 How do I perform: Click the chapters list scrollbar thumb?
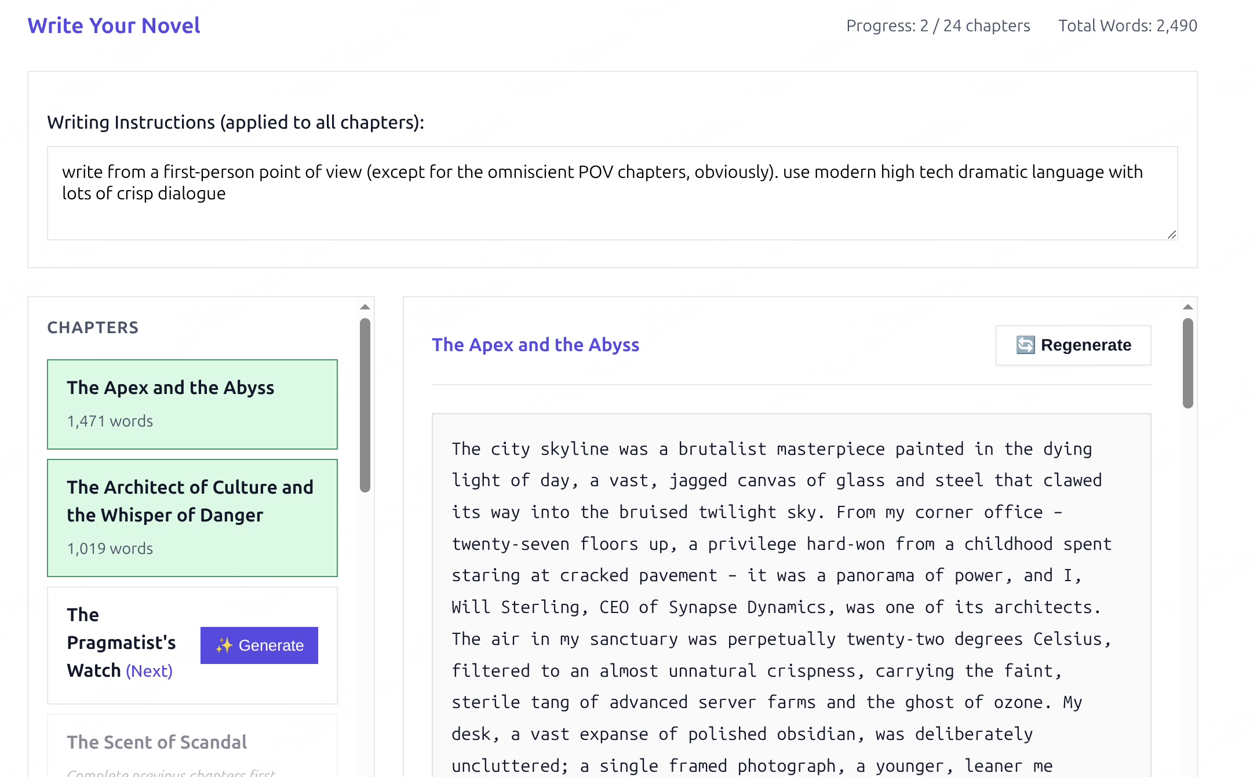click(x=365, y=406)
